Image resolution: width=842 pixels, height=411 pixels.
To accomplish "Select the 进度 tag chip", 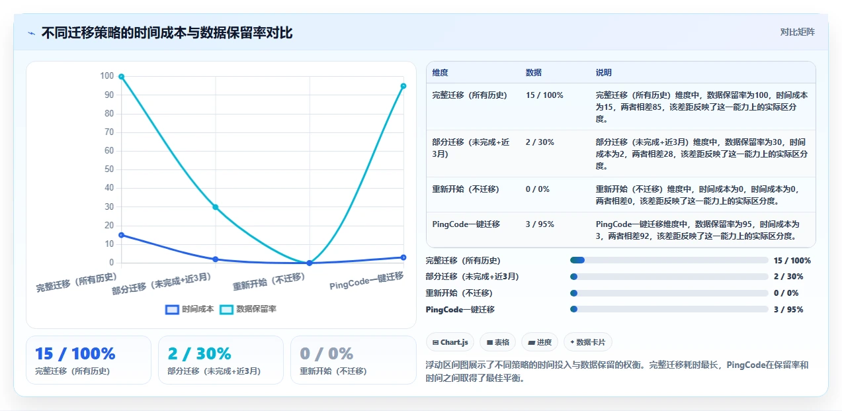I will click(x=540, y=342).
